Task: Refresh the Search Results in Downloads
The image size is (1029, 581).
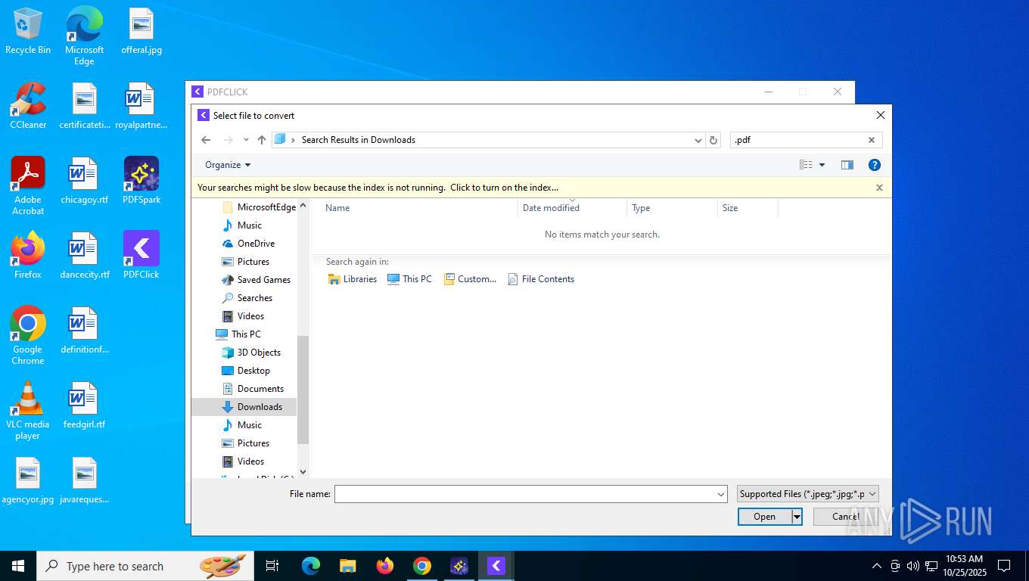Action: click(x=713, y=140)
